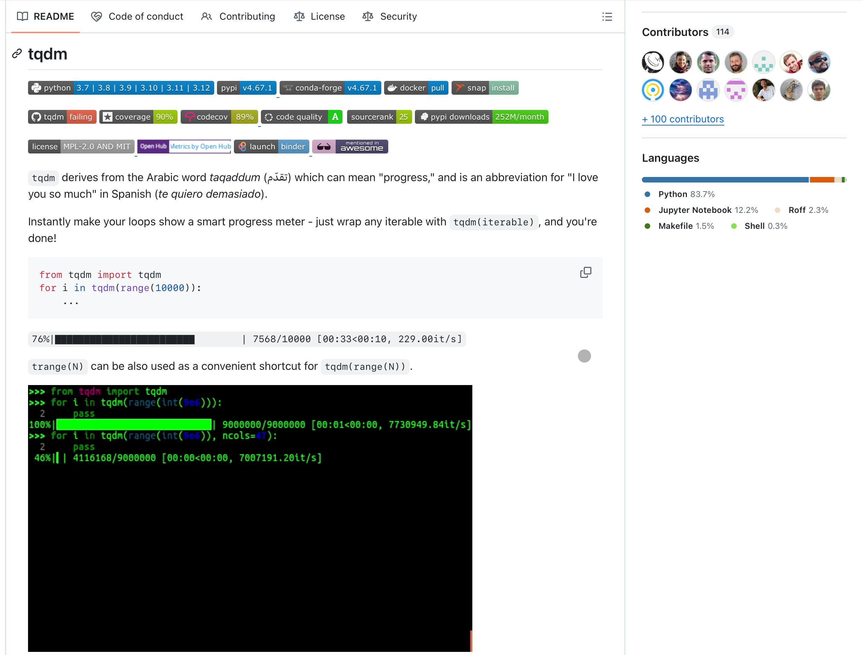Open the + 100 contributors link
863x655 pixels.
[683, 119]
